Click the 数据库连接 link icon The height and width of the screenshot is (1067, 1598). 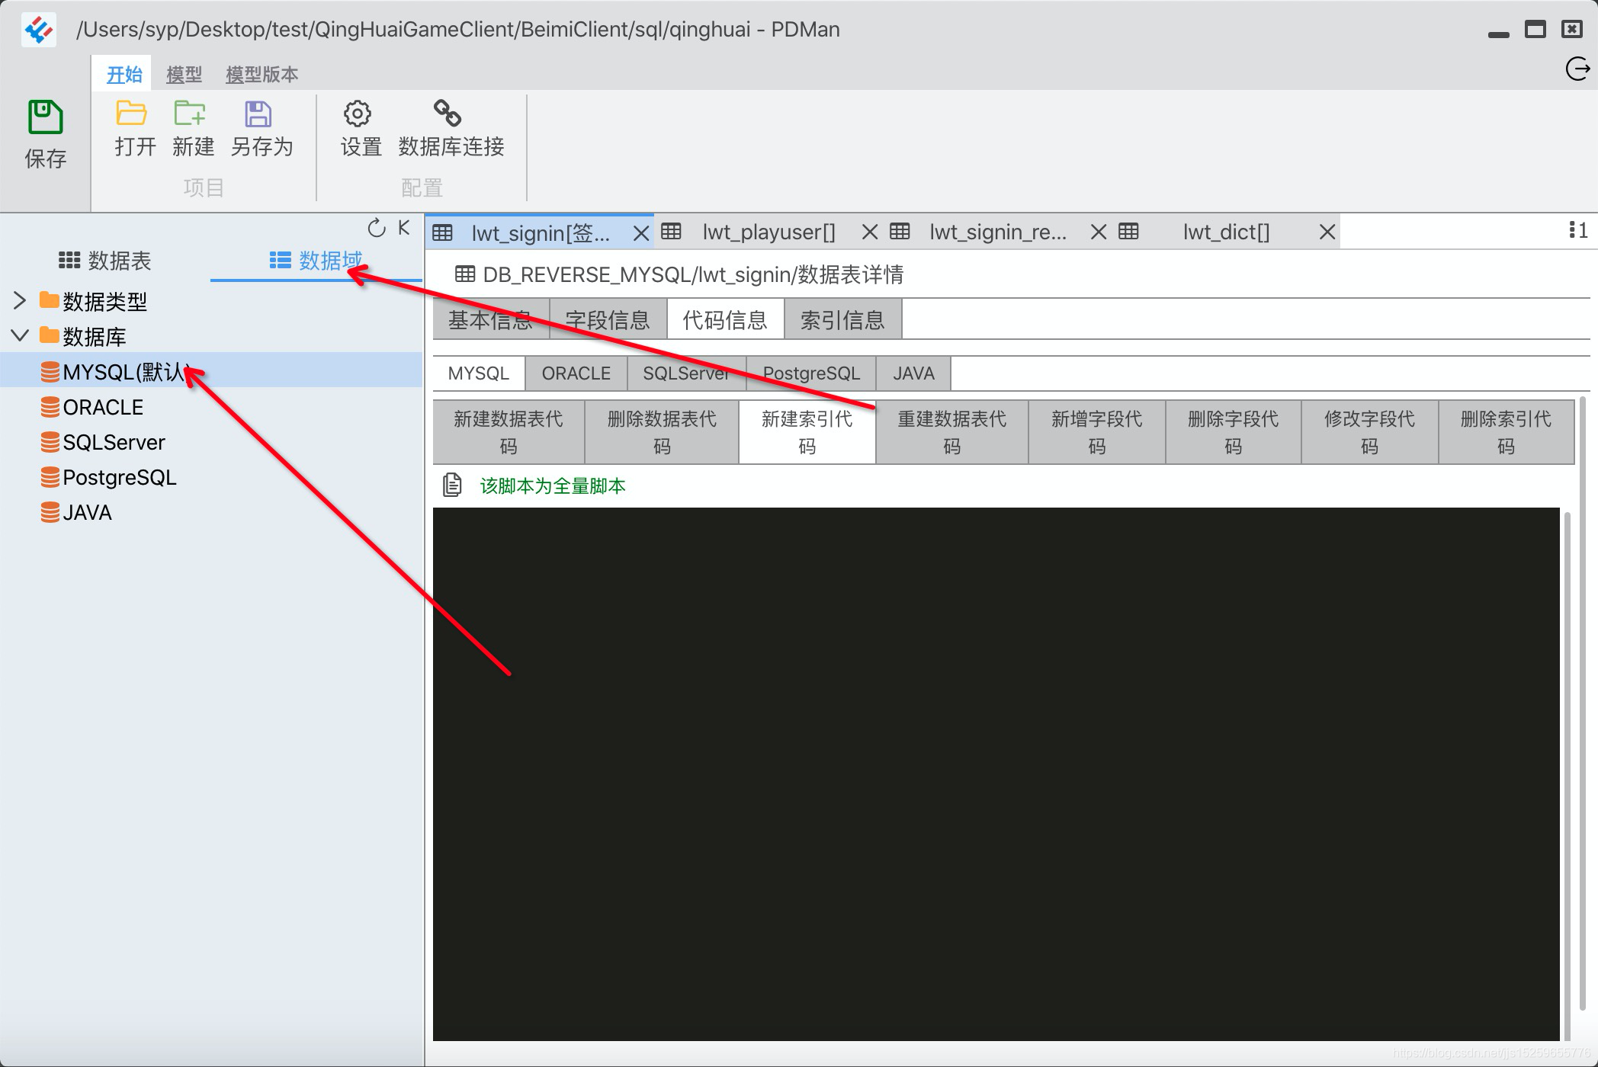click(448, 114)
